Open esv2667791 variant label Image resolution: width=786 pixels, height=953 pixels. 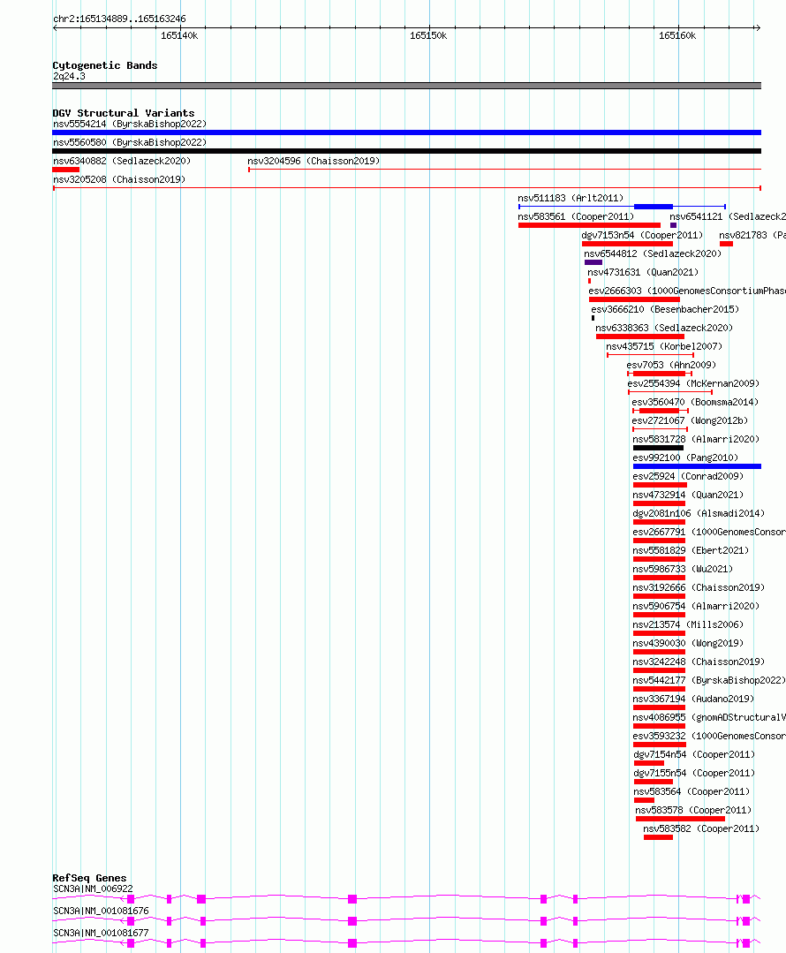click(709, 532)
